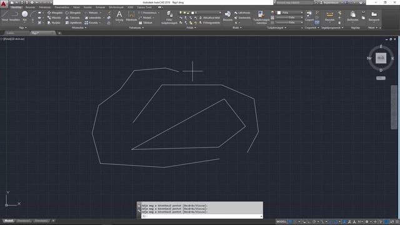Open the Kimenet ribbon tab
Viewport: 400px width, 225px height.
click(100, 7)
